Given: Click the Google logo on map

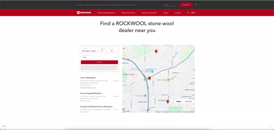Looking at the screenshot, I should pyautogui.click(x=126, y=111).
